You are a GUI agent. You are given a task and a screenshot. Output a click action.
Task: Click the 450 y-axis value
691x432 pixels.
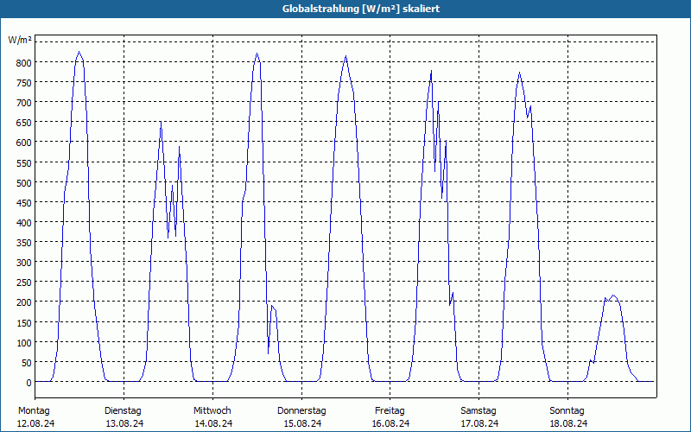point(24,203)
